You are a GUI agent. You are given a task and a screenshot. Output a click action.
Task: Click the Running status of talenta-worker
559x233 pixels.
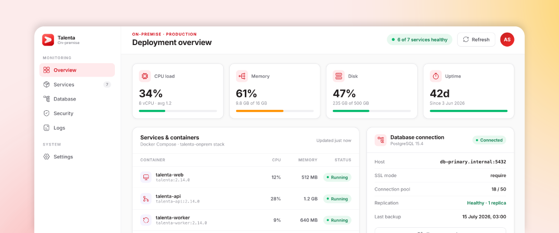pos(337,220)
